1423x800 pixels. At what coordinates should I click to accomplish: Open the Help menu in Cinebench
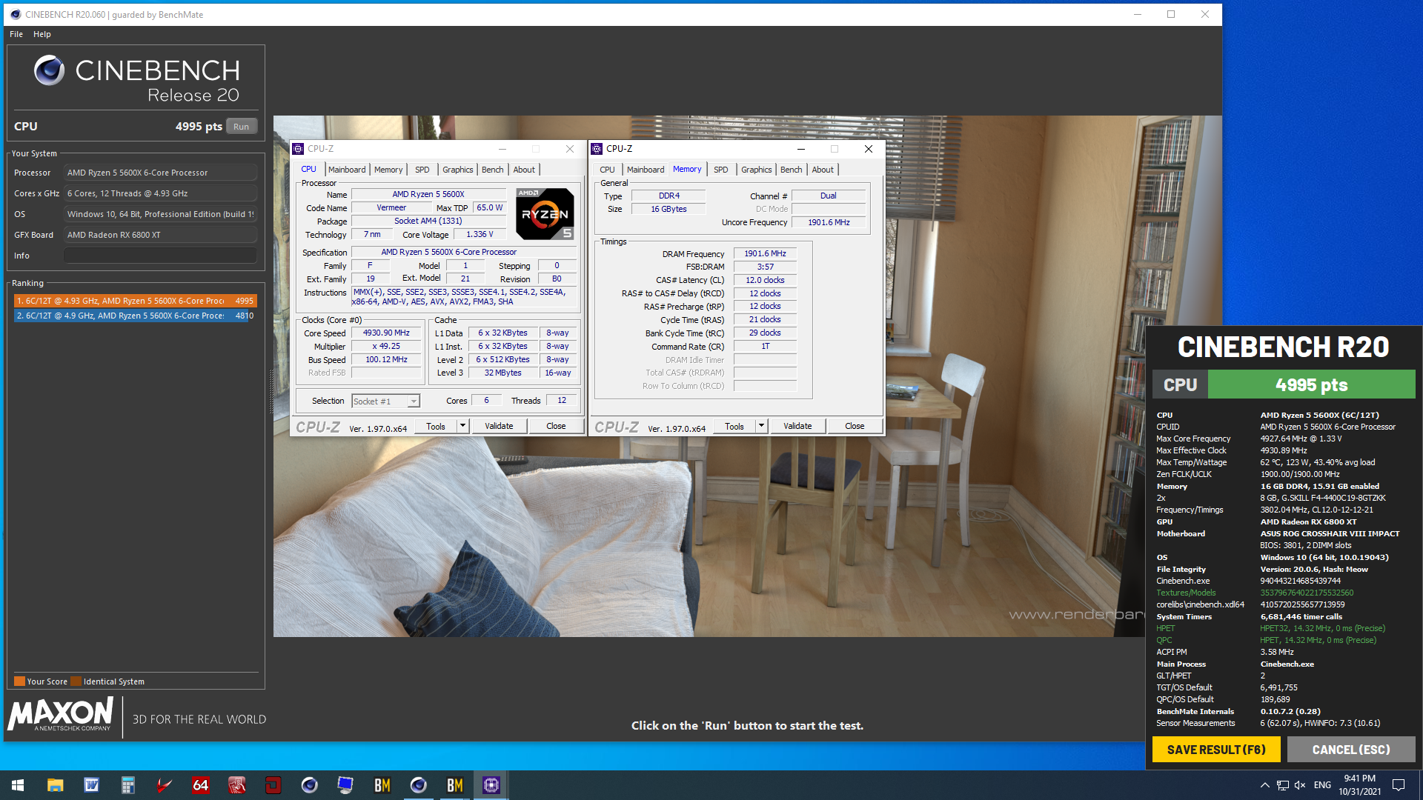(x=42, y=34)
